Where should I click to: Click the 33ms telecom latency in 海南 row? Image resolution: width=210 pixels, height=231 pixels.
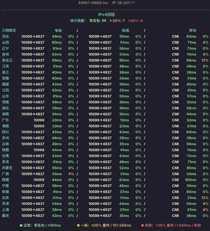(57, 126)
